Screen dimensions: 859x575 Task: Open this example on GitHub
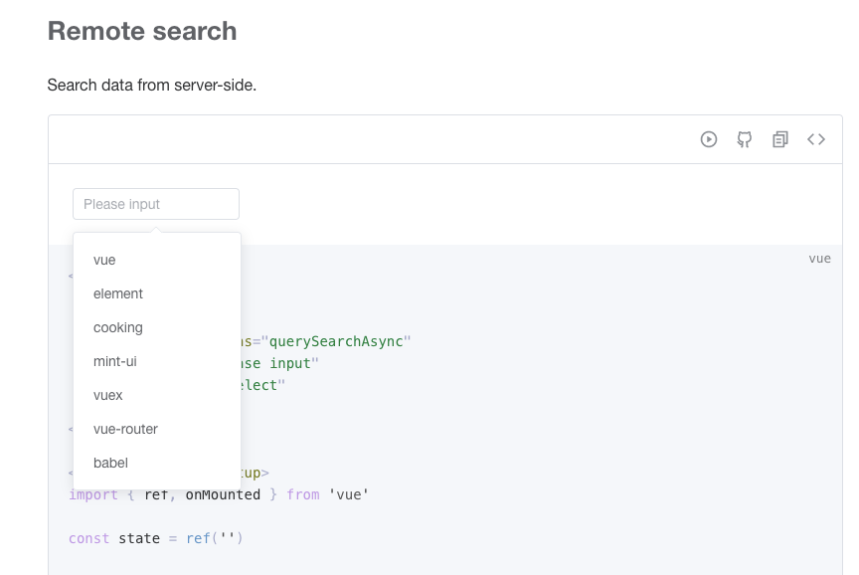pos(745,139)
